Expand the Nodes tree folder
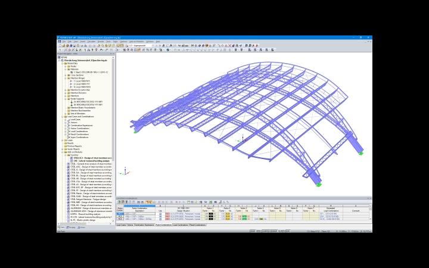 pyautogui.click(x=66, y=66)
